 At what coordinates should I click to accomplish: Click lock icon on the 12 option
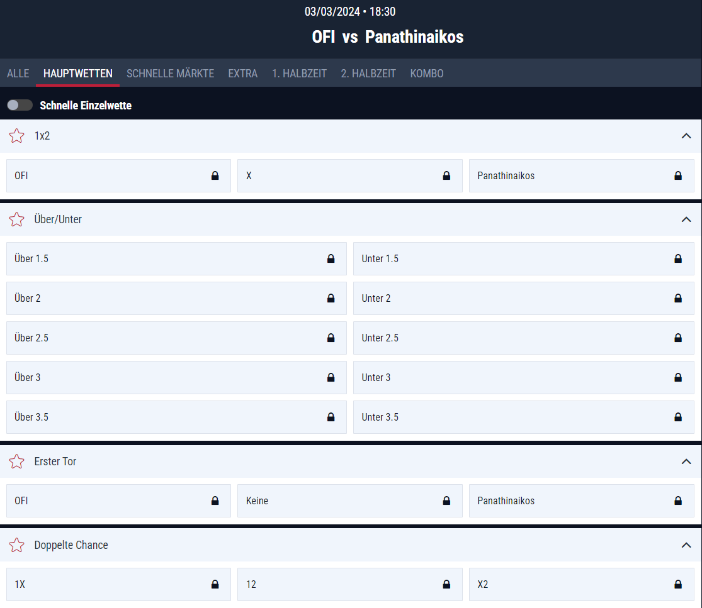446,585
